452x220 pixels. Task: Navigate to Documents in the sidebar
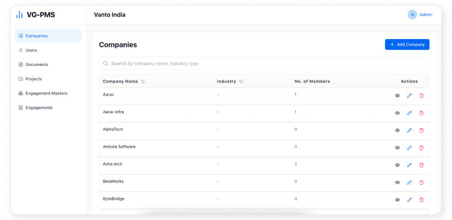pos(37,64)
